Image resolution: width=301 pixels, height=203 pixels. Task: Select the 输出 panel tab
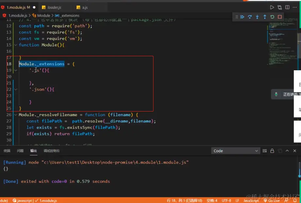33,151
